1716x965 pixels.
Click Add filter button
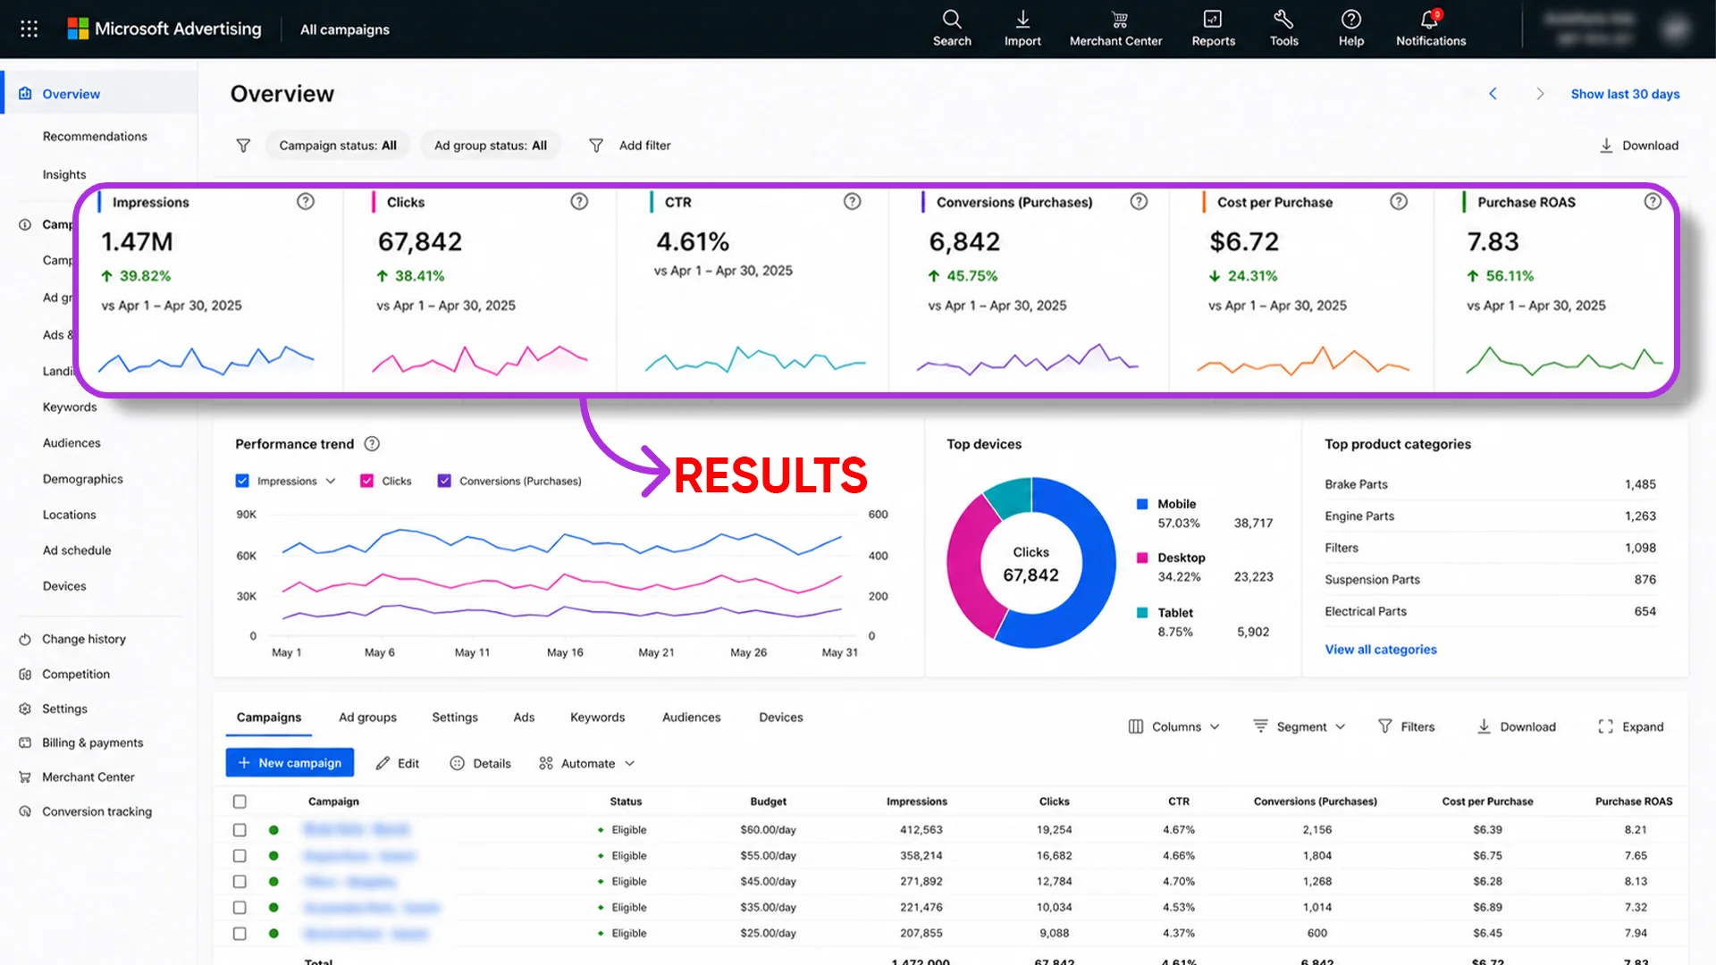629,146
